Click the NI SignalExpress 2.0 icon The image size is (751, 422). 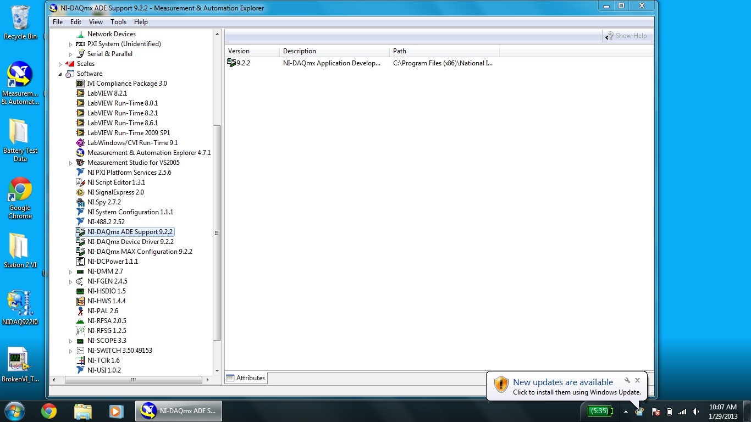[80, 192]
